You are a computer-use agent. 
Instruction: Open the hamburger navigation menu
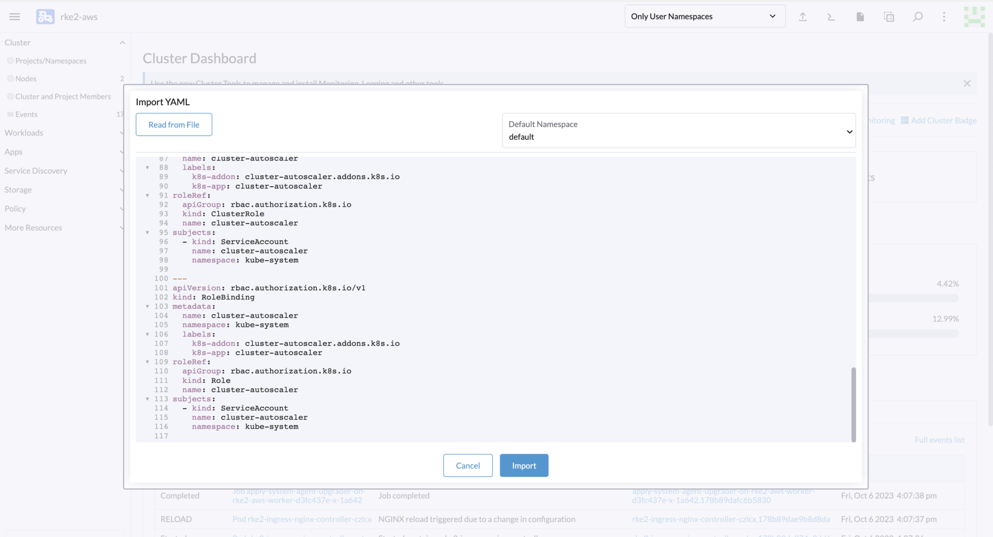(x=15, y=16)
